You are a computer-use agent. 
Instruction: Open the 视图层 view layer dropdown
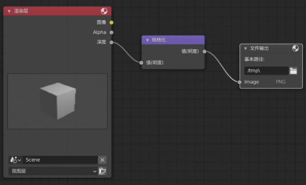coord(52,171)
